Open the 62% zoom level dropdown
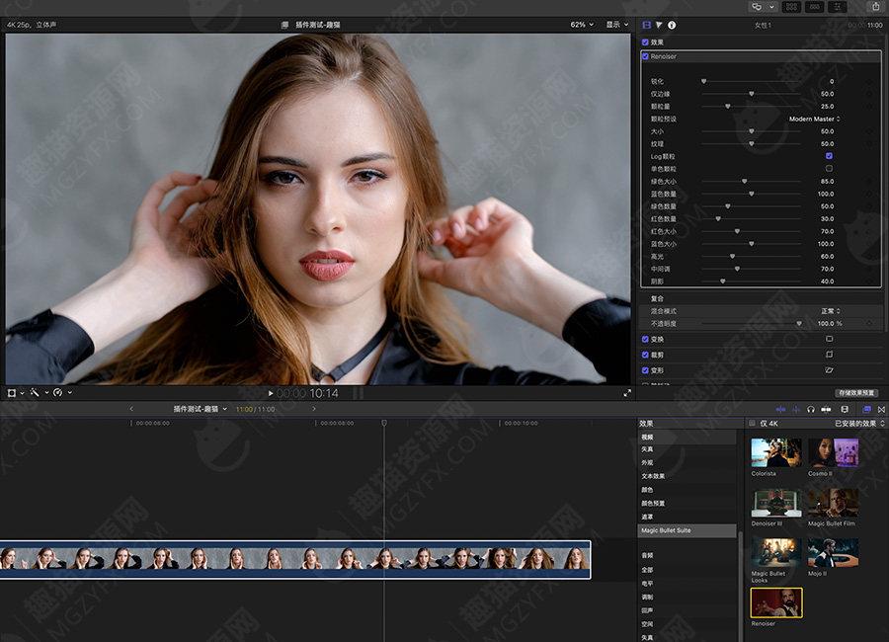 (x=582, y=25)
